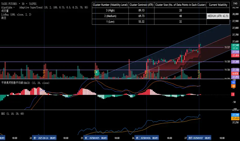
Task: Click the MEDIUM (ATR: 62.5) volatility cell
Action: point(218,16)
